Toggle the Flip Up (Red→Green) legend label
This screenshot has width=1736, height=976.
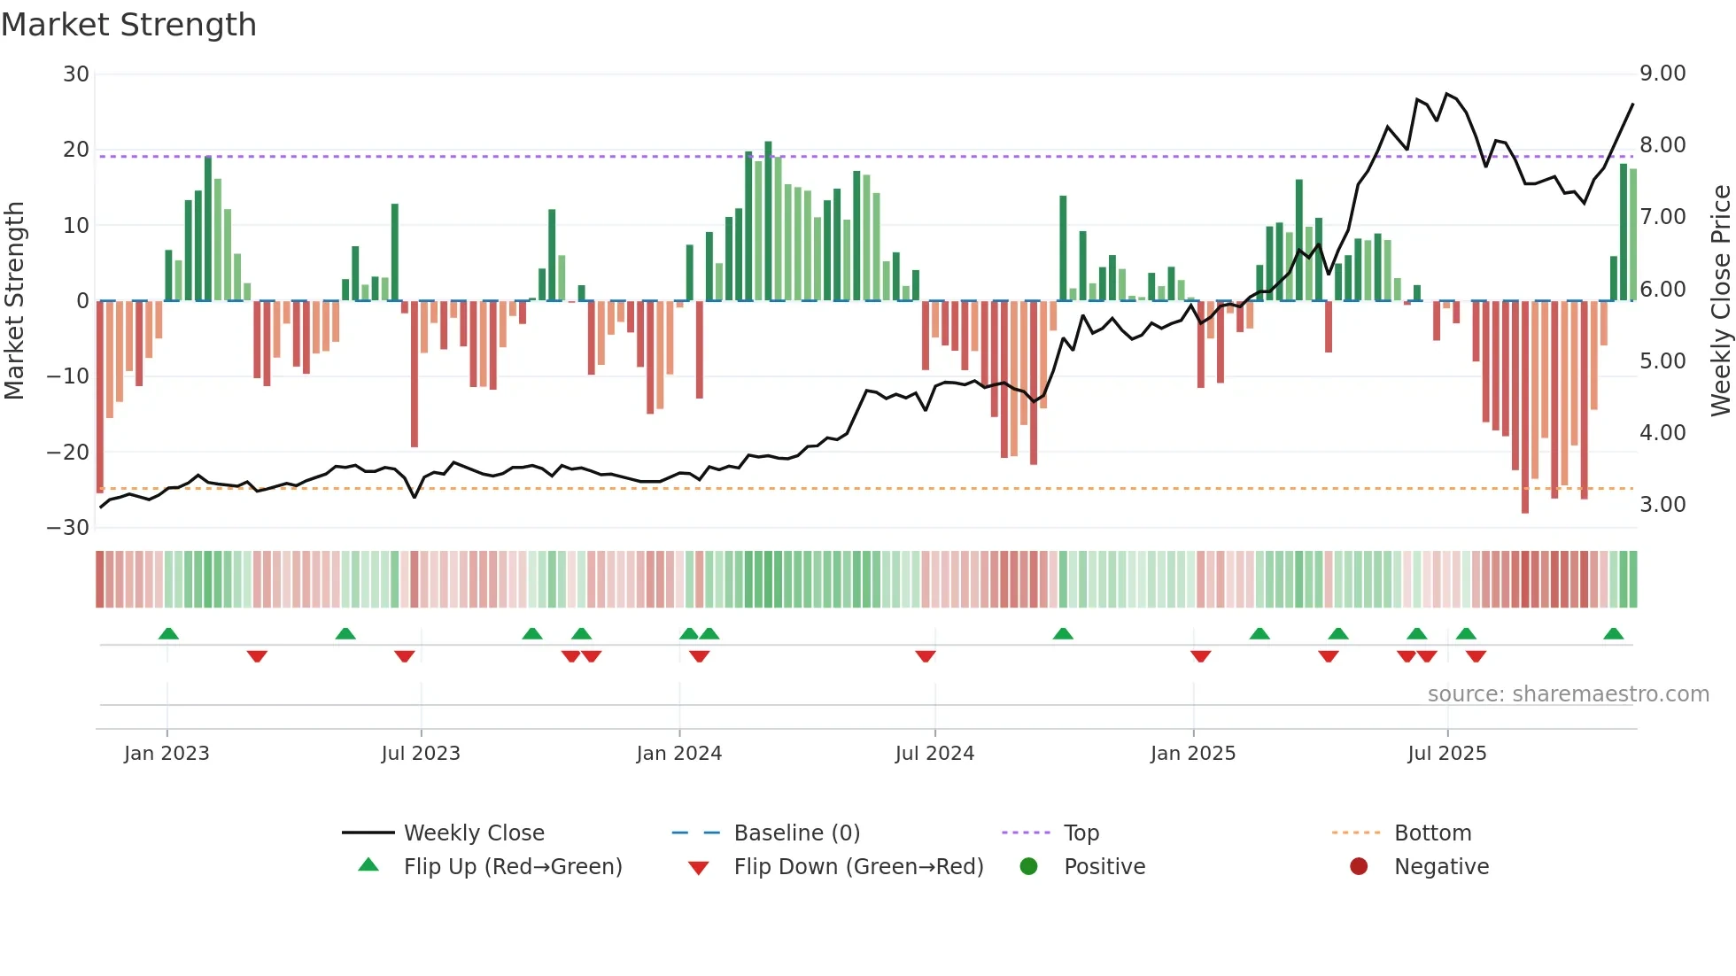click(513, 866)
